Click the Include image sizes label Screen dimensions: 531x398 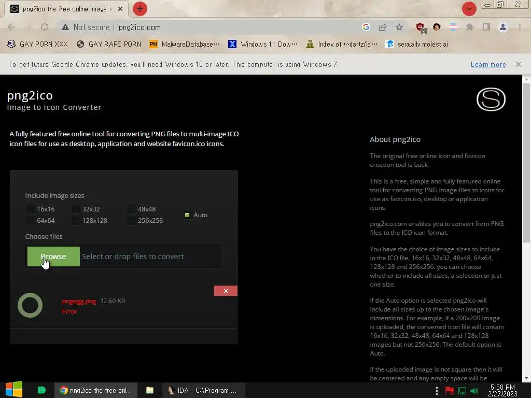point(54,195)
